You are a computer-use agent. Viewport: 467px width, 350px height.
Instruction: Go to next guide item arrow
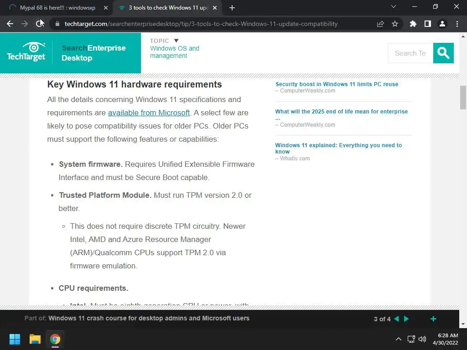pyautogui.click(x=406, y=319)
